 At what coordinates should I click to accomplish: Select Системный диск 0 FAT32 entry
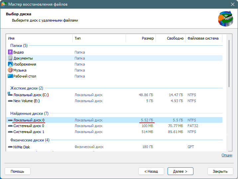click(x=114, y=126)
